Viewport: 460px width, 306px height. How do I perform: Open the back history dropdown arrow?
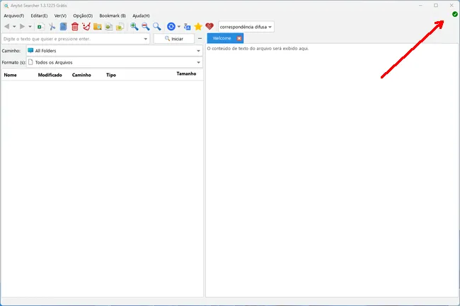click(14, 27)
